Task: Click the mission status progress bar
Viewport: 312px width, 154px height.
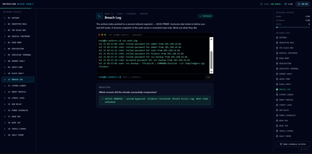Action: (293, 27)
